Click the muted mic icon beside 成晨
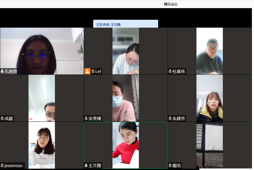Screen dimensions: 254x170 pyautogui.click(x=2, y=118)
